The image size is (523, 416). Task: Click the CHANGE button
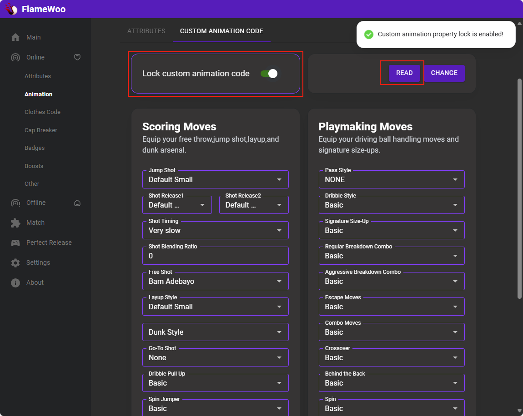[444, 73]
